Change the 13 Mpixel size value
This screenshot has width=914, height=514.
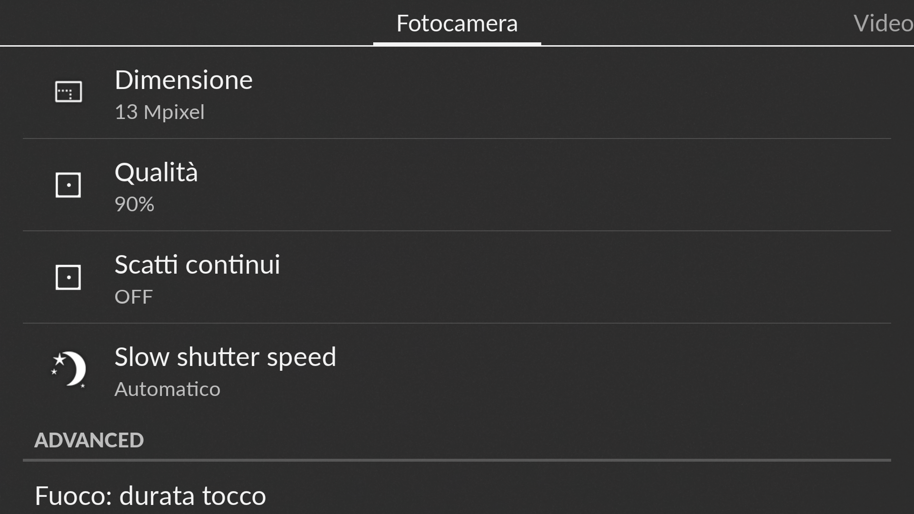[x=159, y=112]
